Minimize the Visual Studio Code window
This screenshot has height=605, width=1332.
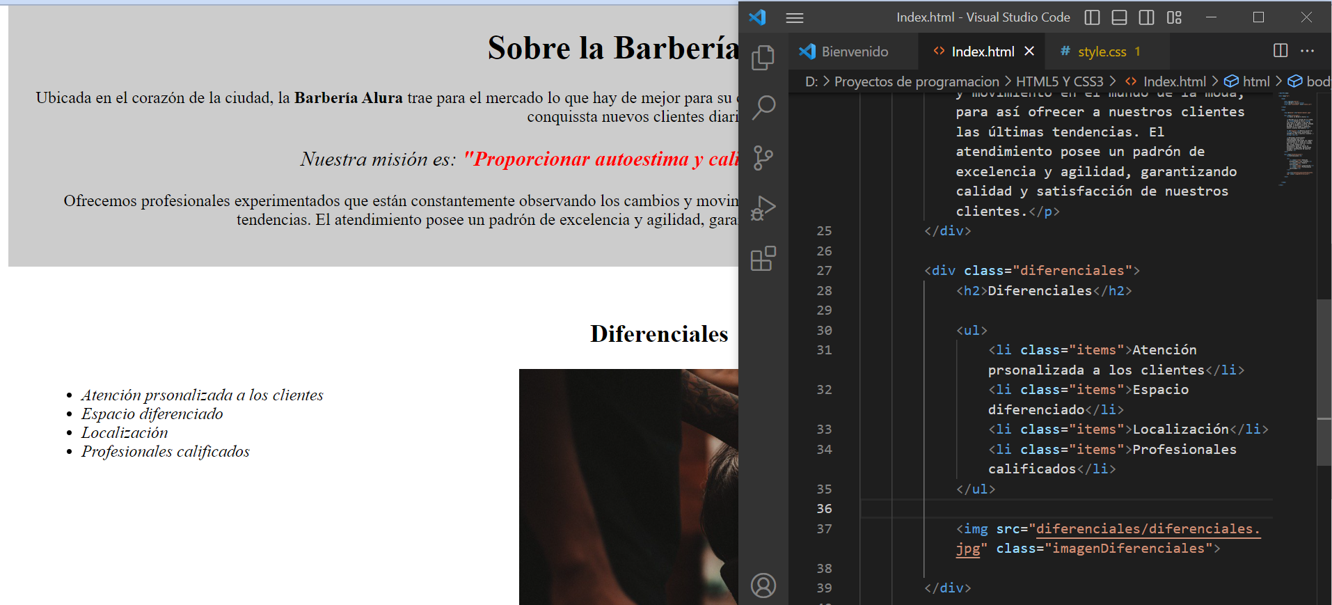click(1211, 17)
